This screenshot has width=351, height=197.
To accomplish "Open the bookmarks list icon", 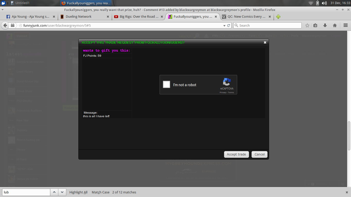I will tap(316, 25).
